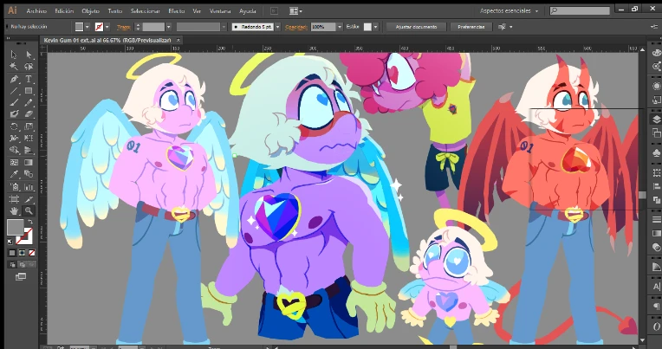This screenshot has width=662, height=349.
Task: Select the Column Graph tool
Action: click(x=29, y=186)
